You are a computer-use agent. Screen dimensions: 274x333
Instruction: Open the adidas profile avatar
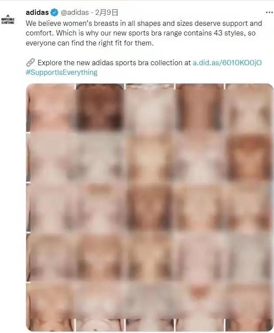click(x=8, y=20)
